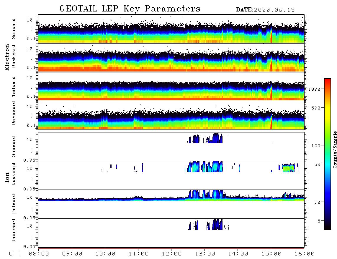Click the continuous ion band in Ion Tailward panel
Screen dimensions: 337x259
tap(171, 199)
